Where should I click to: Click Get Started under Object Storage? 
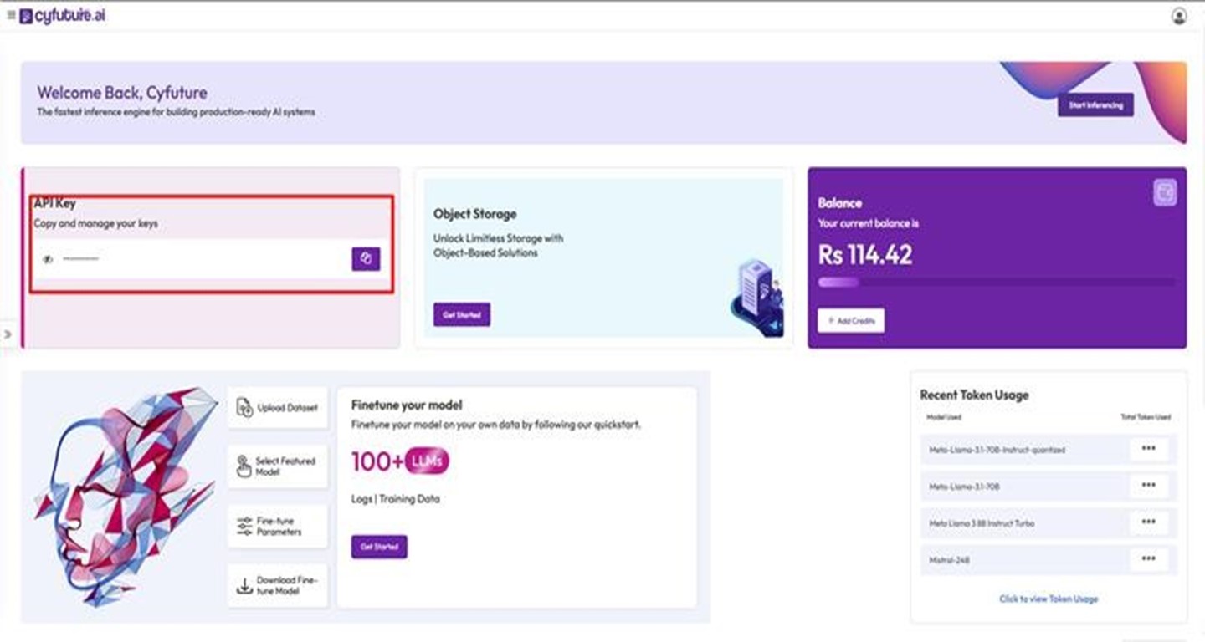(462, 315)
